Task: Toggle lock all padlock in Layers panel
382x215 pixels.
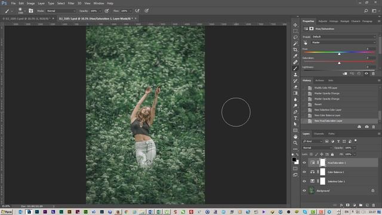Action: pos(332,154)
